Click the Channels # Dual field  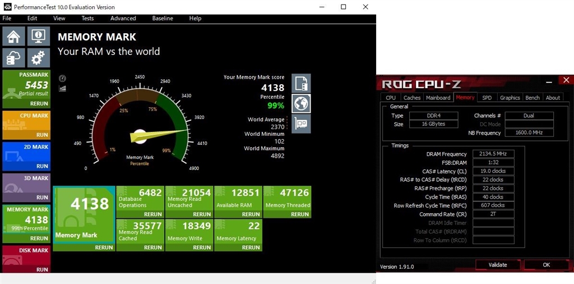[x=529, y=116]
